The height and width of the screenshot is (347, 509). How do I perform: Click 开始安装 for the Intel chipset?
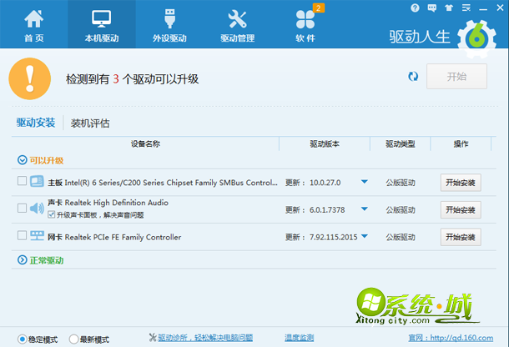click(461, 183)
